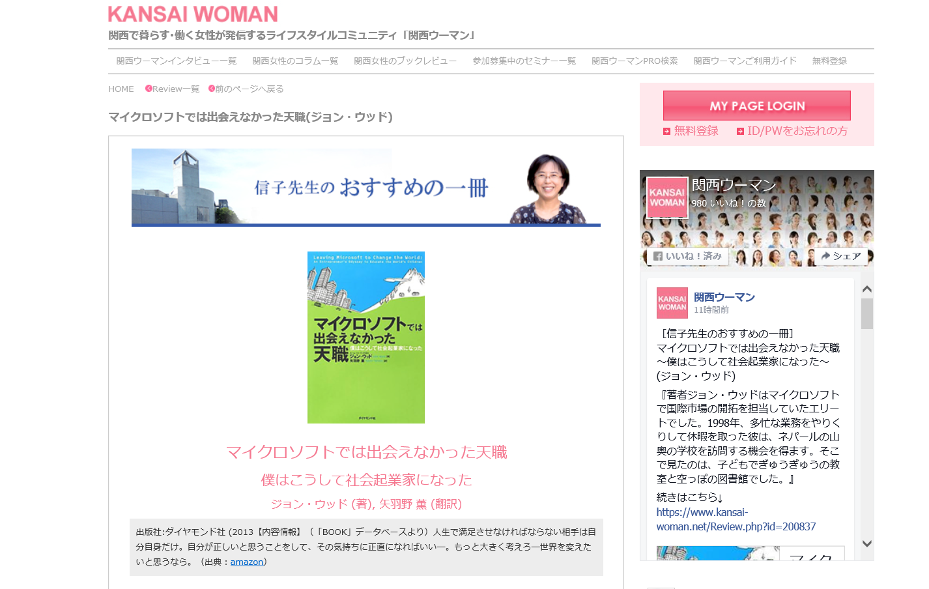Open 参加募集中のセミナー一覧 menu item
The image size is (929, 589).
click(x=524, y=61)
